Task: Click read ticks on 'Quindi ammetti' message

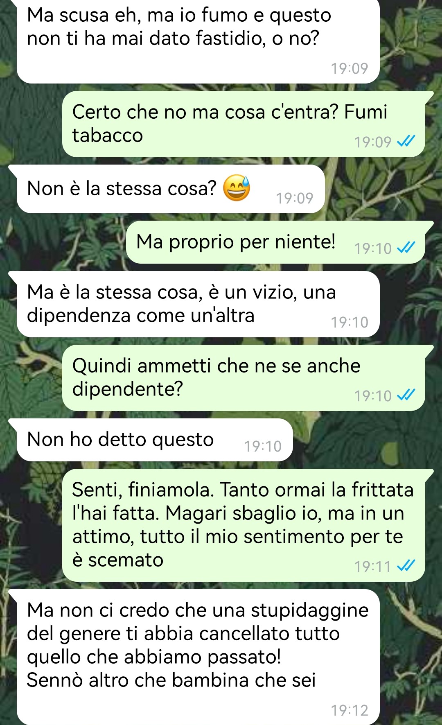Action: point(406,395)
